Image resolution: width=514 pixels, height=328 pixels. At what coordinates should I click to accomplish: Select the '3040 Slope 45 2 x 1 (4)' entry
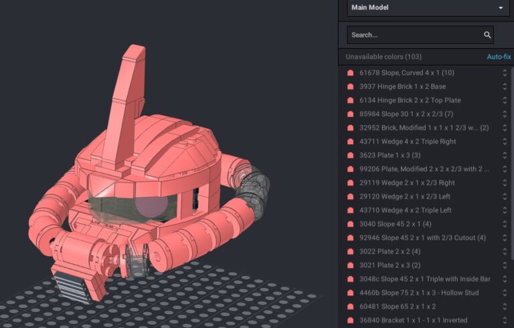click(396, 224)
